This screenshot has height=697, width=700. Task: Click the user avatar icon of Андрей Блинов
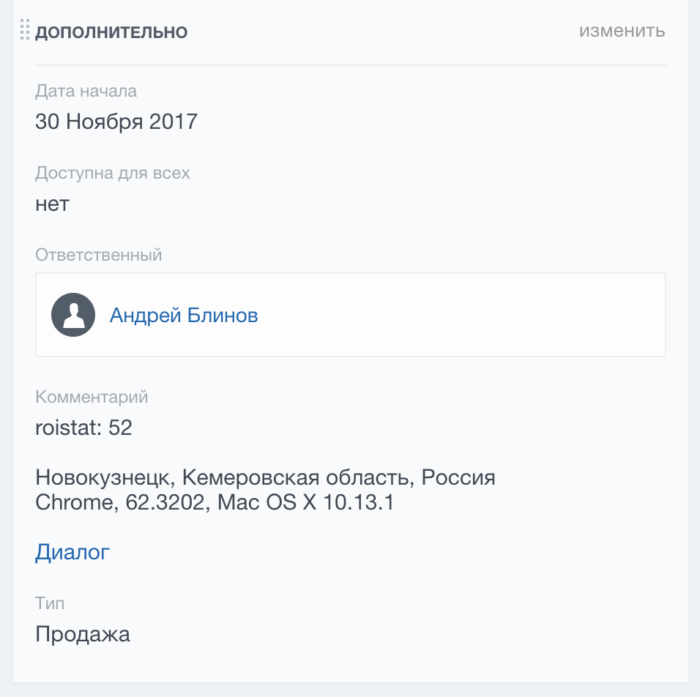pos(73,315)
